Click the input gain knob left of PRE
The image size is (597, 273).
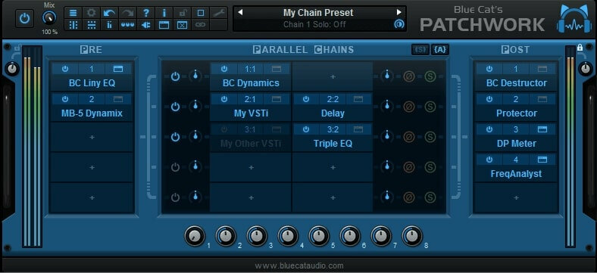[x=13, y=69]
